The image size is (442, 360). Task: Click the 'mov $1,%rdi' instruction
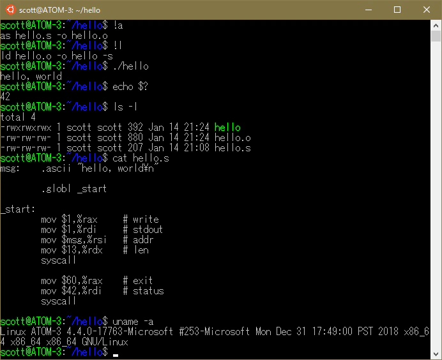[69, 230]
